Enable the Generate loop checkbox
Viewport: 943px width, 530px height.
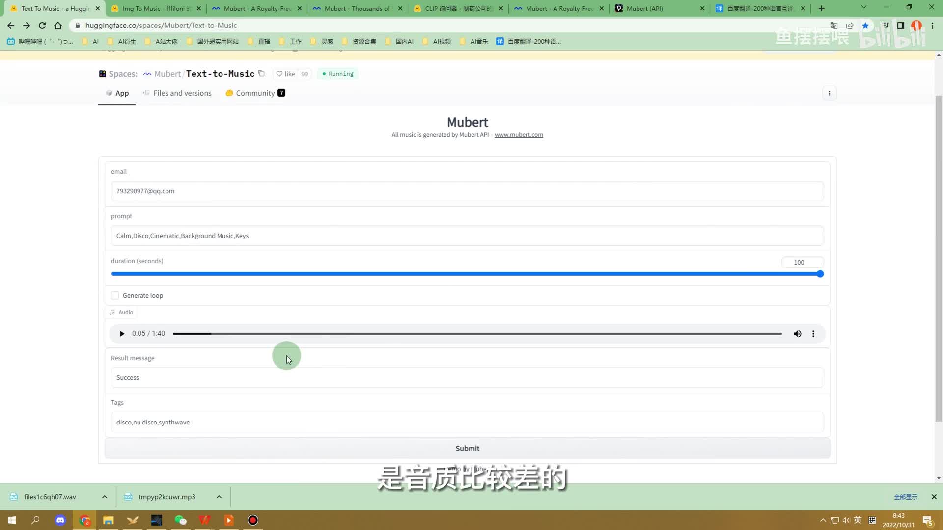point(115,295)
